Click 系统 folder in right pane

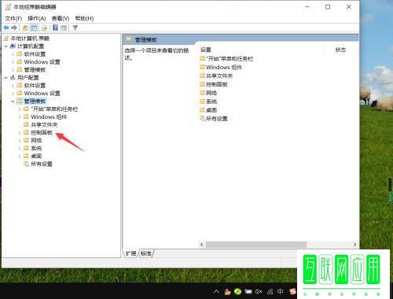pos(208,102)
